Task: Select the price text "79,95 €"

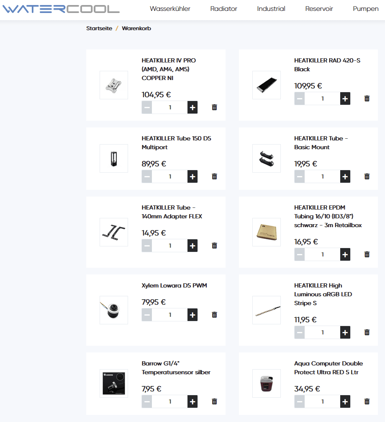Action: pos(154,302)
